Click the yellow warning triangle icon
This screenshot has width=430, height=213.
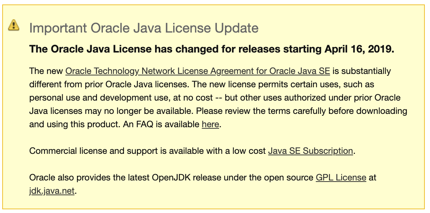pos(14,25)
